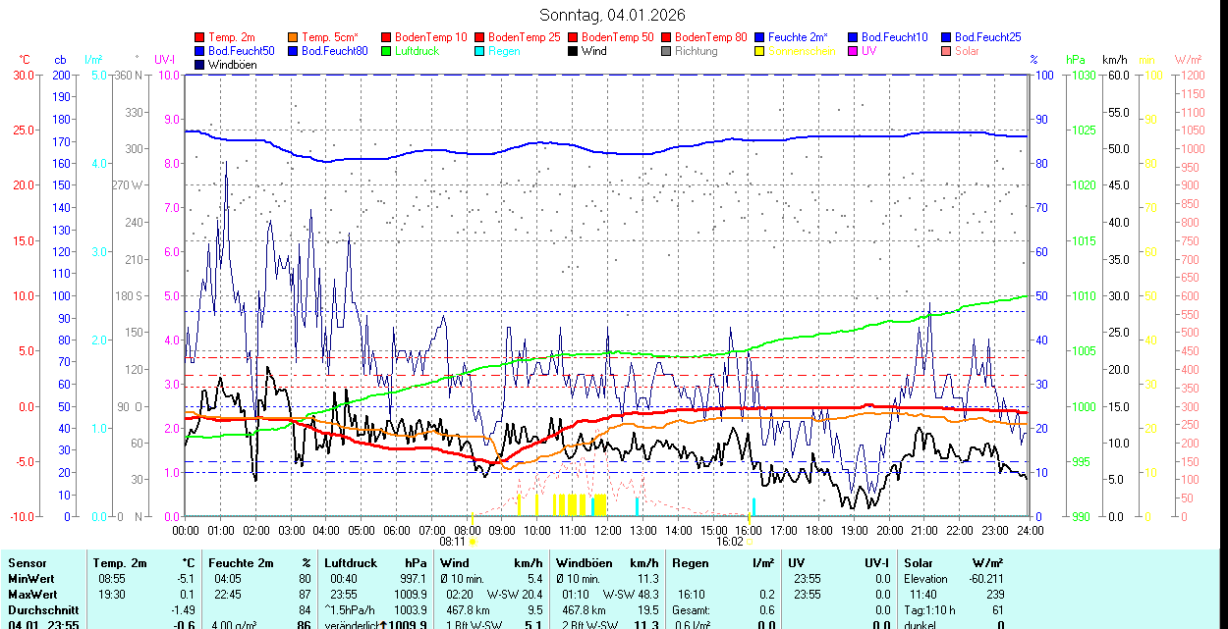Select the Bod.Feucht25 legend label
This screenshot has height=629, width=1228.
point(985,37)
